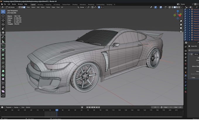Open the viewport overlays dropdown arrow
The height and width of the screenshot is (120, 199).
(163, 7)
